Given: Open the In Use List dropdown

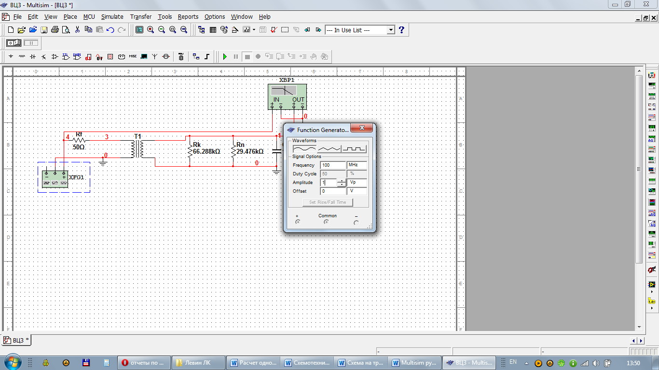Looking at the screenshot, I should pos(391,30).
